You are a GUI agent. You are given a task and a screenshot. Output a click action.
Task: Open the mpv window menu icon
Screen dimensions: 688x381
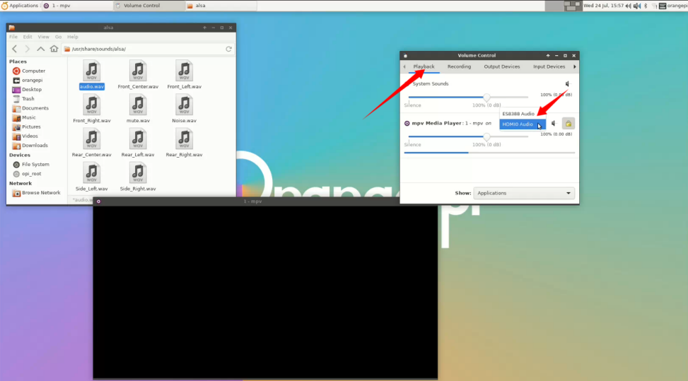(x=99, y=201)
